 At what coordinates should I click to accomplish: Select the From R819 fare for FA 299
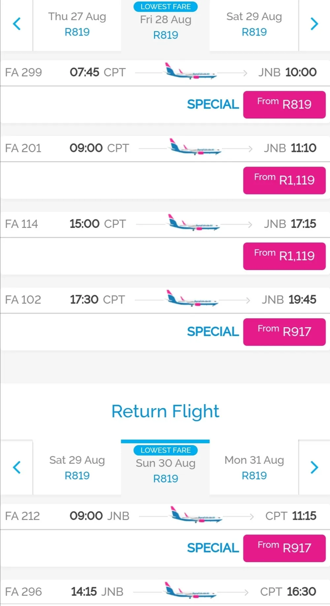click(x=284, y=105)
